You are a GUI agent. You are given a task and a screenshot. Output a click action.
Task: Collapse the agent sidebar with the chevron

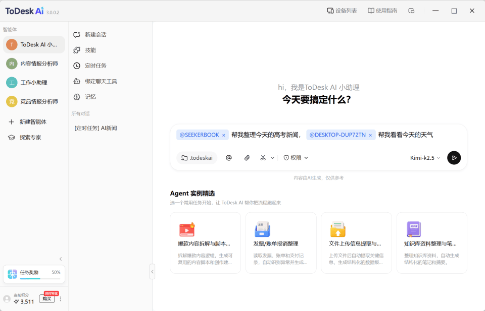click(61, 259)
